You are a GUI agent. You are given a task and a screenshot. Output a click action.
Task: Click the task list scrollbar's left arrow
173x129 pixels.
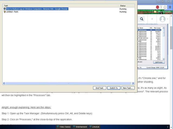(4, 83)
